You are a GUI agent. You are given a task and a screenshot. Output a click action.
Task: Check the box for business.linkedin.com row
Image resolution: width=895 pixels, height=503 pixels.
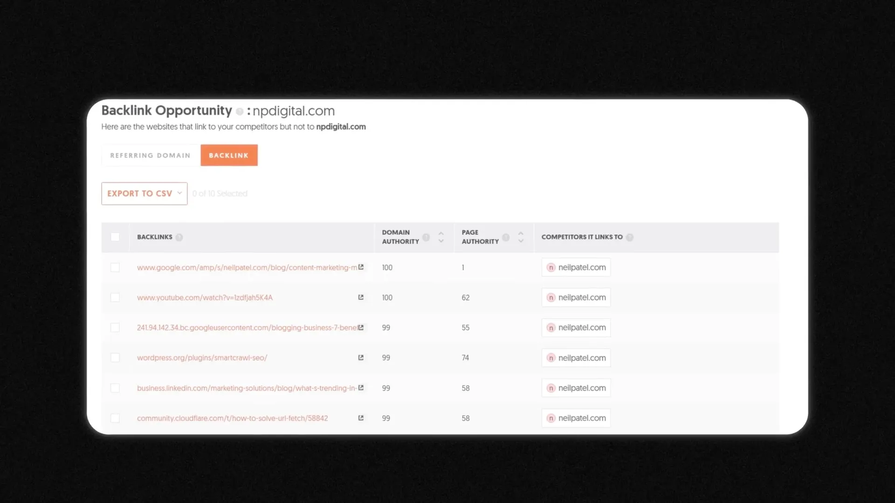click(115, 388)
